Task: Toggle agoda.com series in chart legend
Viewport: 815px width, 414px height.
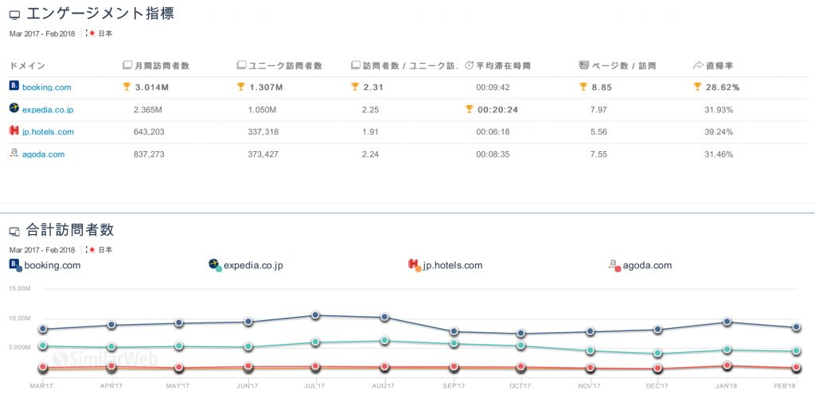Action: pyautogui.click(x=641, y=265)
